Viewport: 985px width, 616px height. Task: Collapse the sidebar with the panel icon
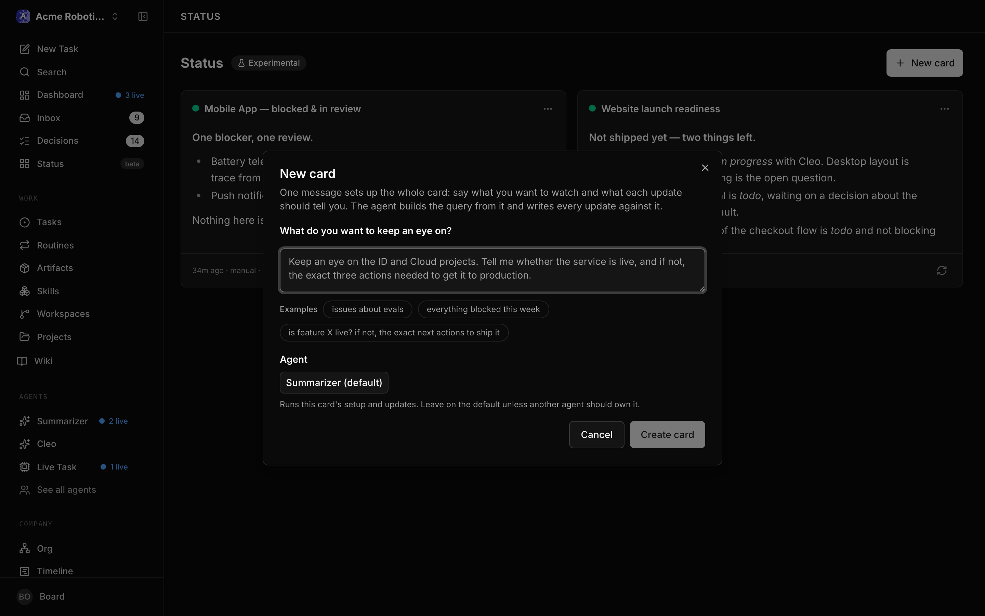[x=143, y=16]
